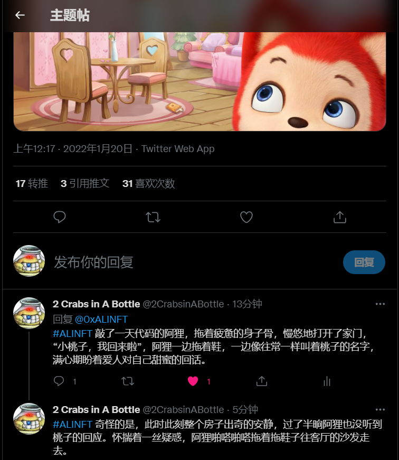Unlike the pink heart on 13分钟 reply
The image size is (399, 460).
193,381
